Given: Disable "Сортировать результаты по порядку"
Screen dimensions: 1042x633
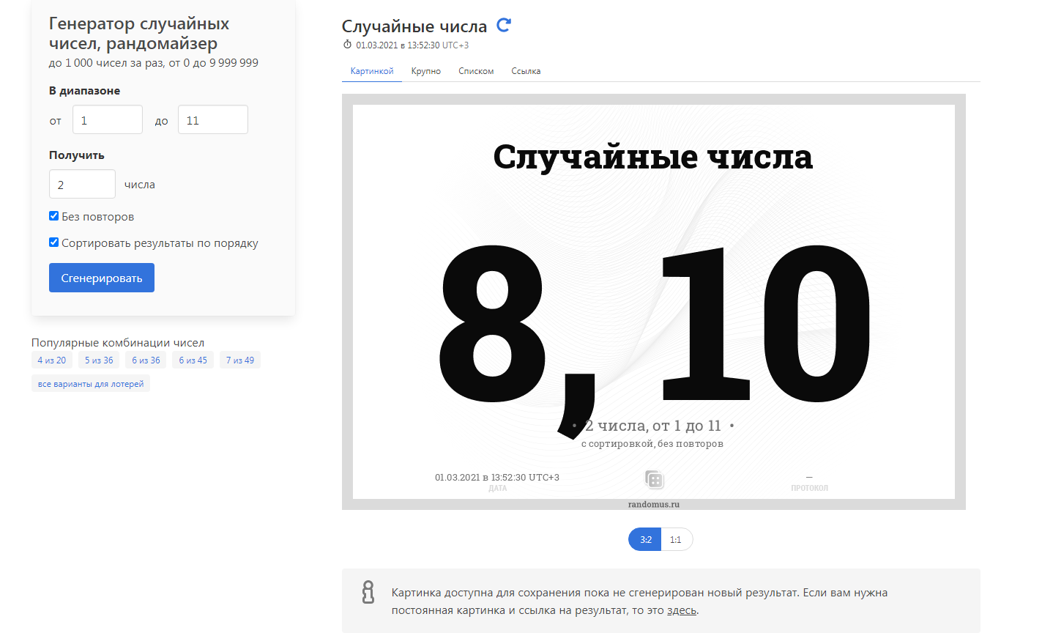Looking at the screenshot, I should (x=53, y=242).
